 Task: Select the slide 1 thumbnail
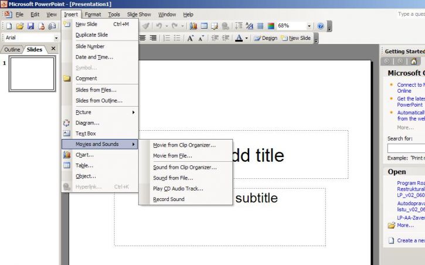click(32, 74)
